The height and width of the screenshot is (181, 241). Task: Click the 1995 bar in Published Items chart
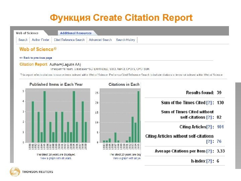(45, 117)
